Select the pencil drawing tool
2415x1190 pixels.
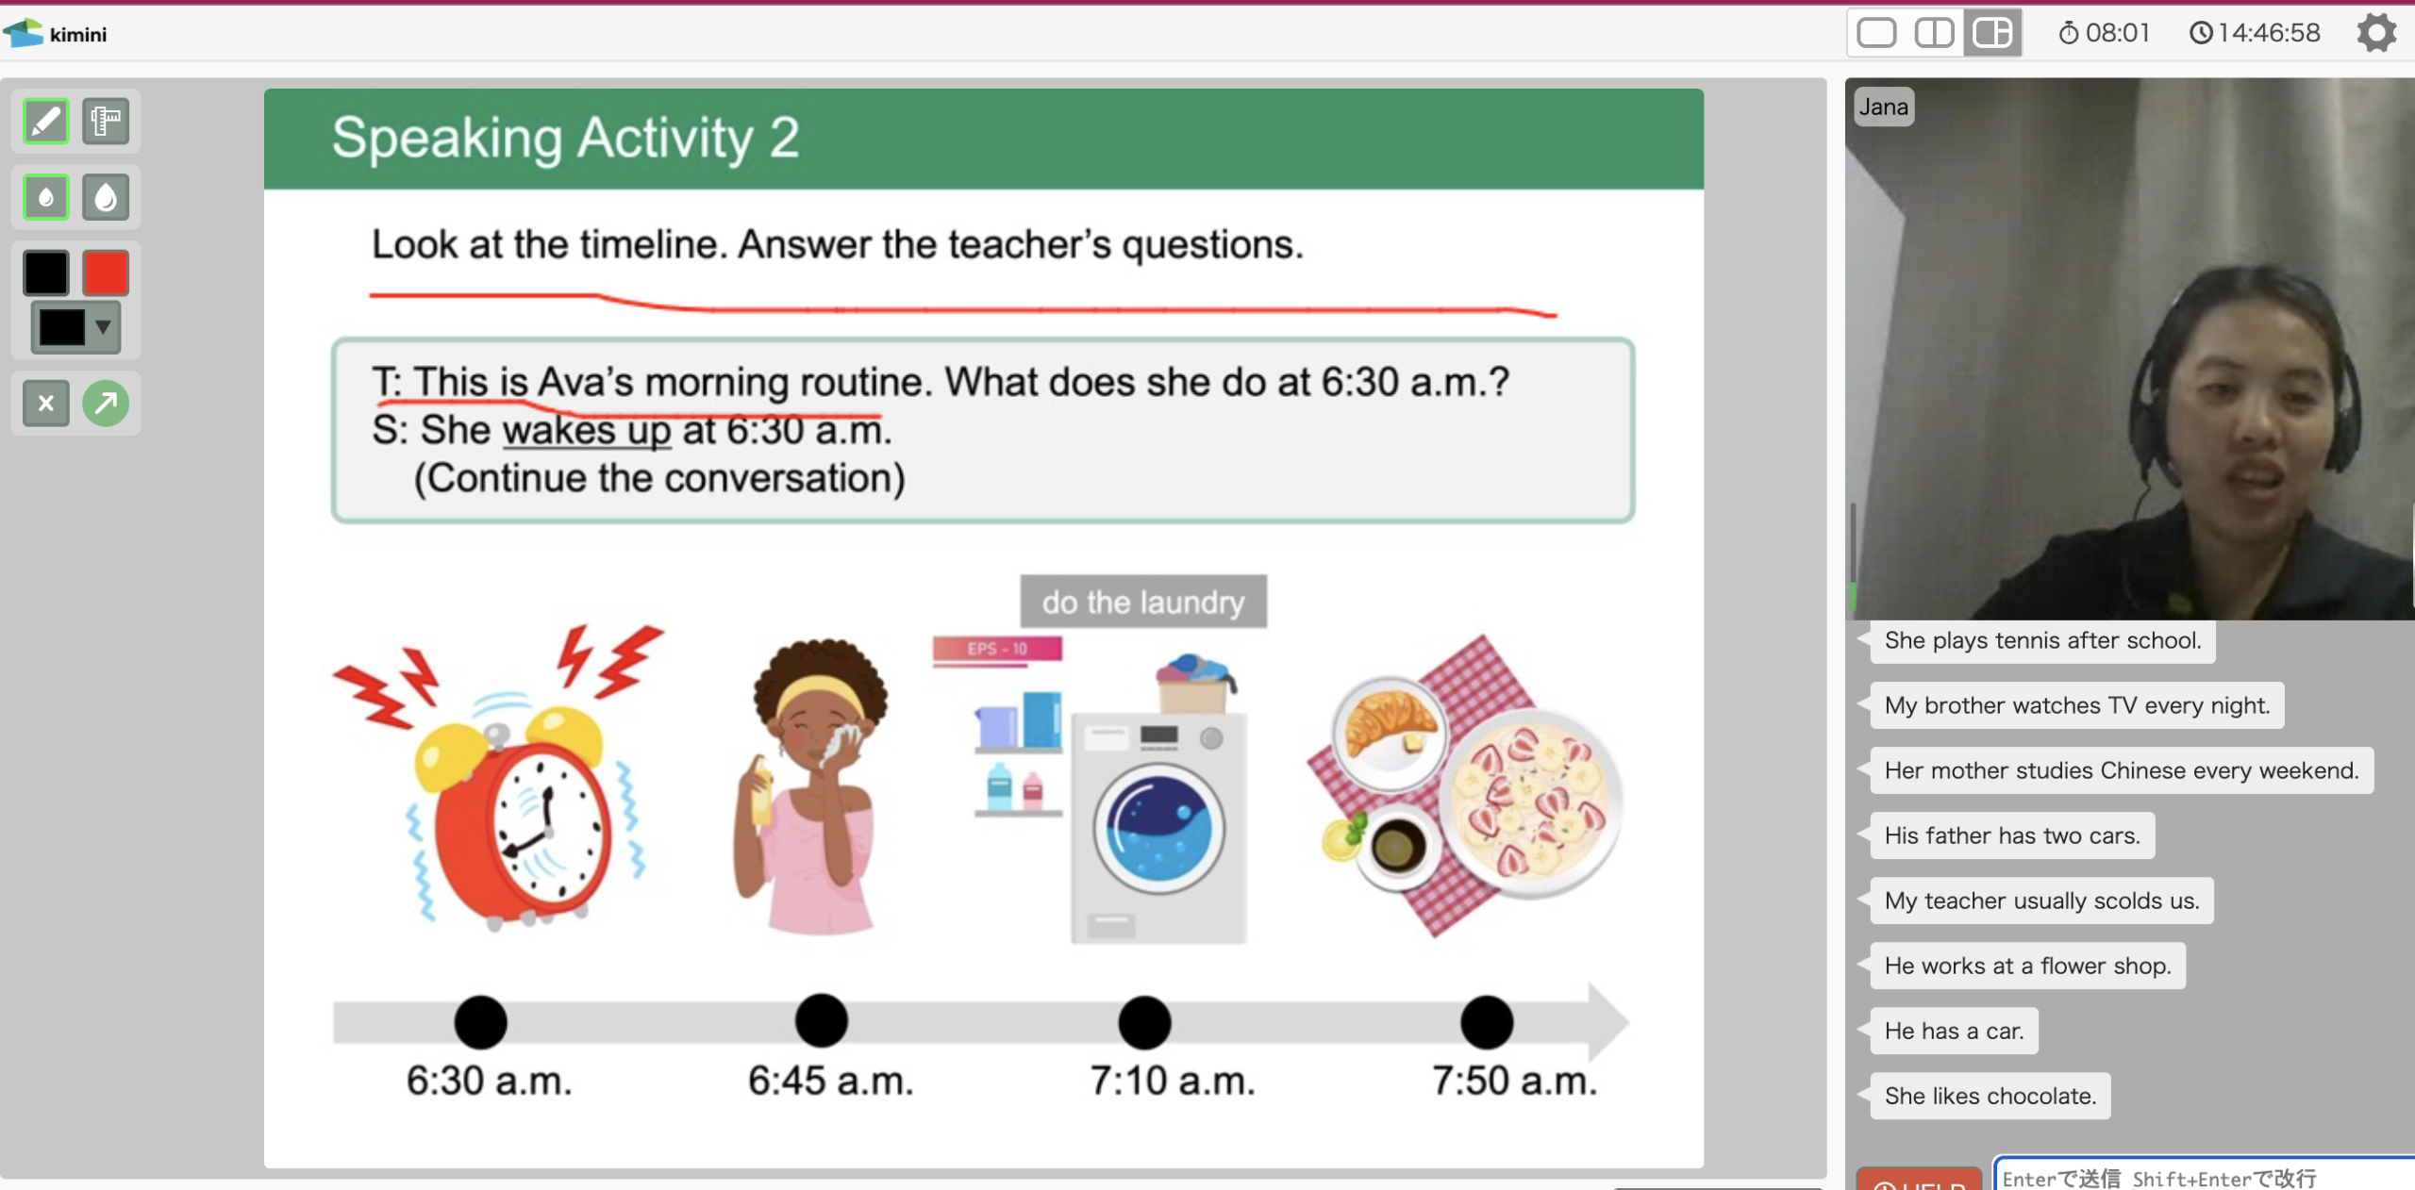click(45, 121)
